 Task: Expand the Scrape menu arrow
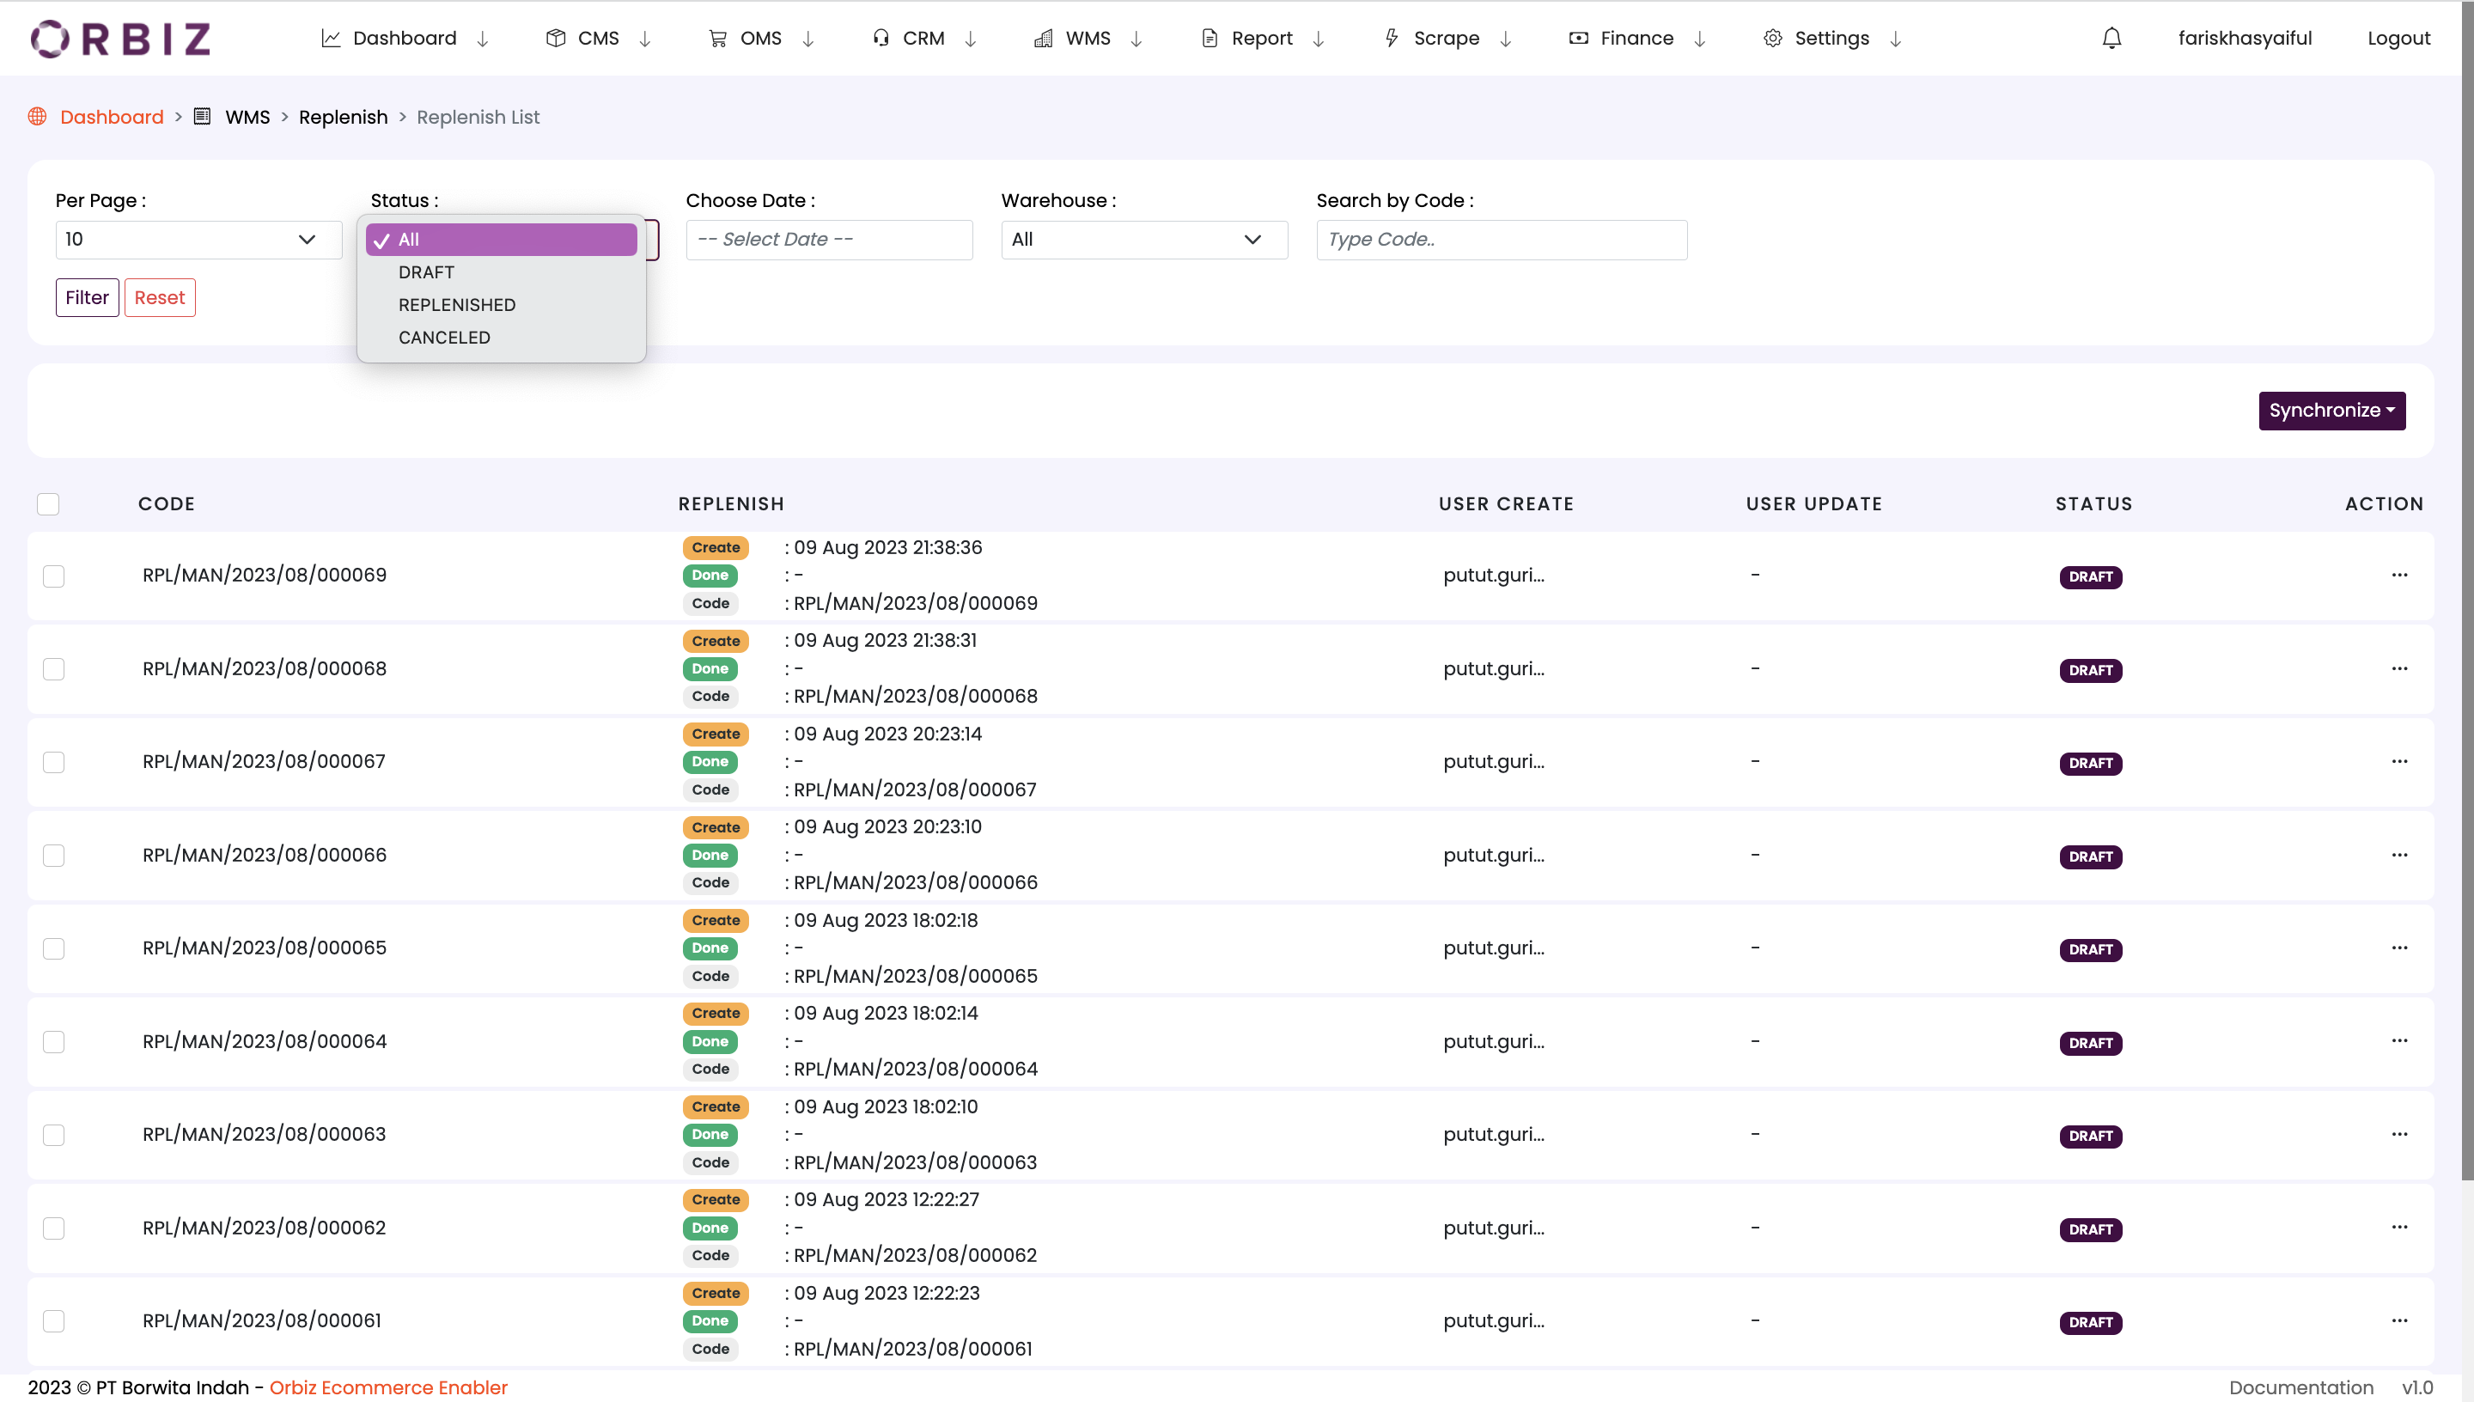point(1507,39)
